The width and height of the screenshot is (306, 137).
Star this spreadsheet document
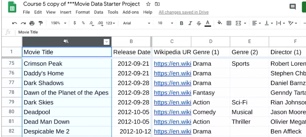tap(148, 4)
